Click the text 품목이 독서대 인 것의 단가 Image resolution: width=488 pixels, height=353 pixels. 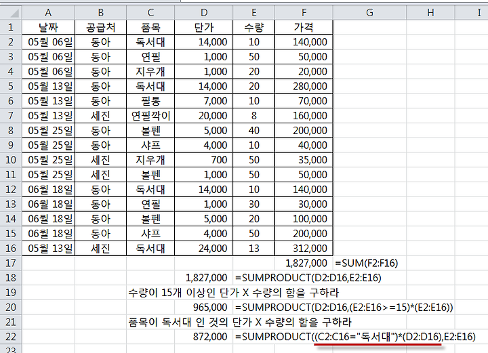[x=240, y=323]
